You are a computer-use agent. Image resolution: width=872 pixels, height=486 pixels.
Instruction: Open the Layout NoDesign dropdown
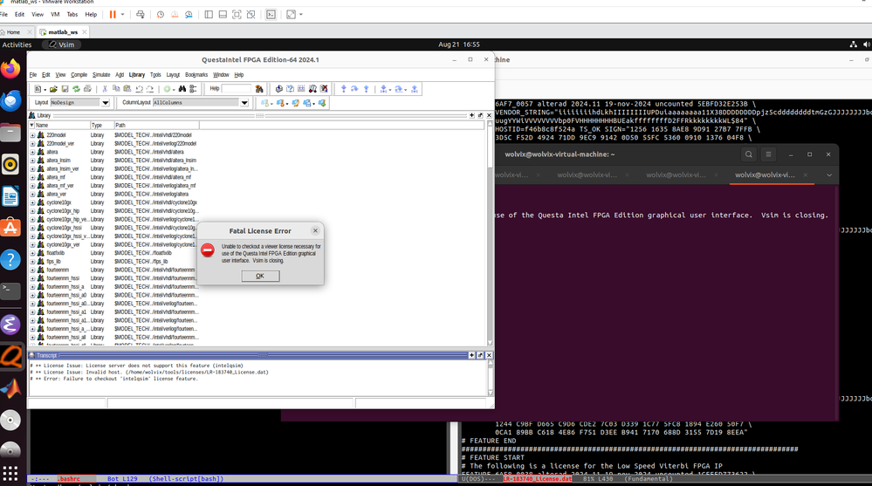[106, 103]
